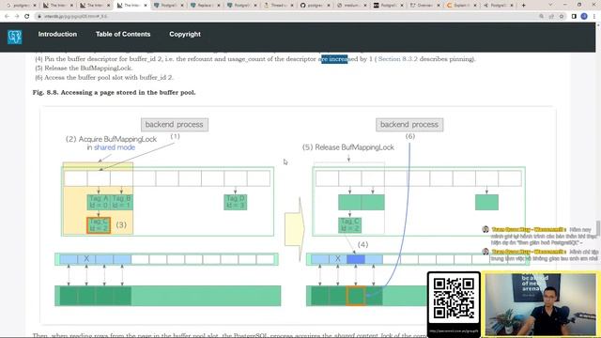Image resolution: width=601 pixels, height=338 pixels.
Task: Click the right 'backend process' box in the figure
Action: pos(409,125)
